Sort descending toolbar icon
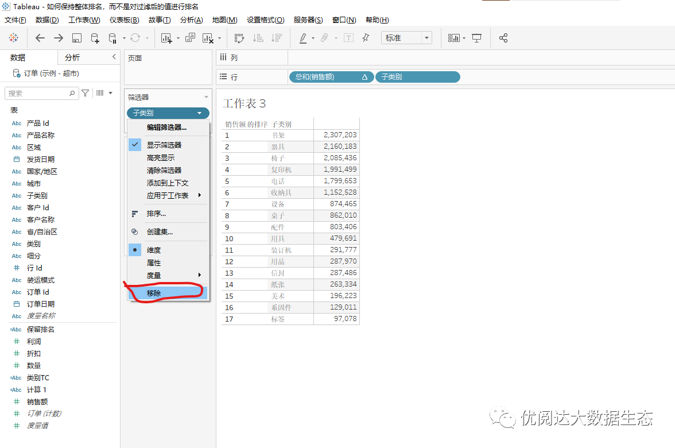Image resolution: width=675 pixels, height=448 pixels. point(277,38)
